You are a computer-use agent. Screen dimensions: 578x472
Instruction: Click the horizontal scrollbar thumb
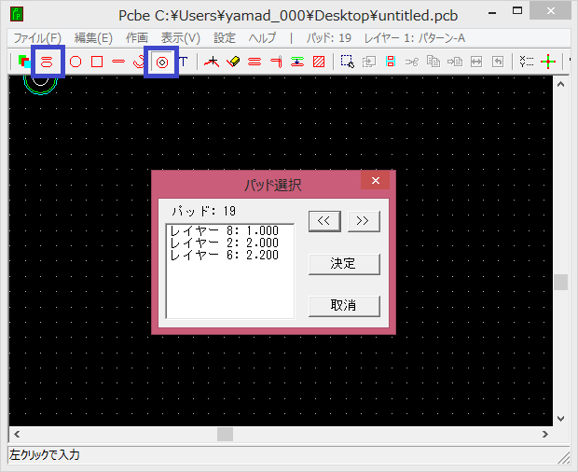(226, 434)
